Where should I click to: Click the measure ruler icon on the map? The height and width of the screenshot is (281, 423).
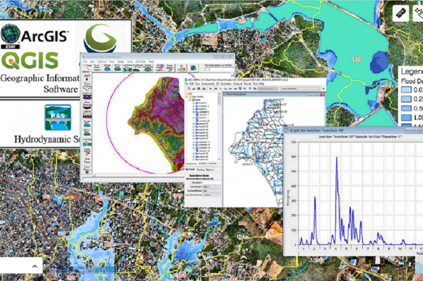401,13
